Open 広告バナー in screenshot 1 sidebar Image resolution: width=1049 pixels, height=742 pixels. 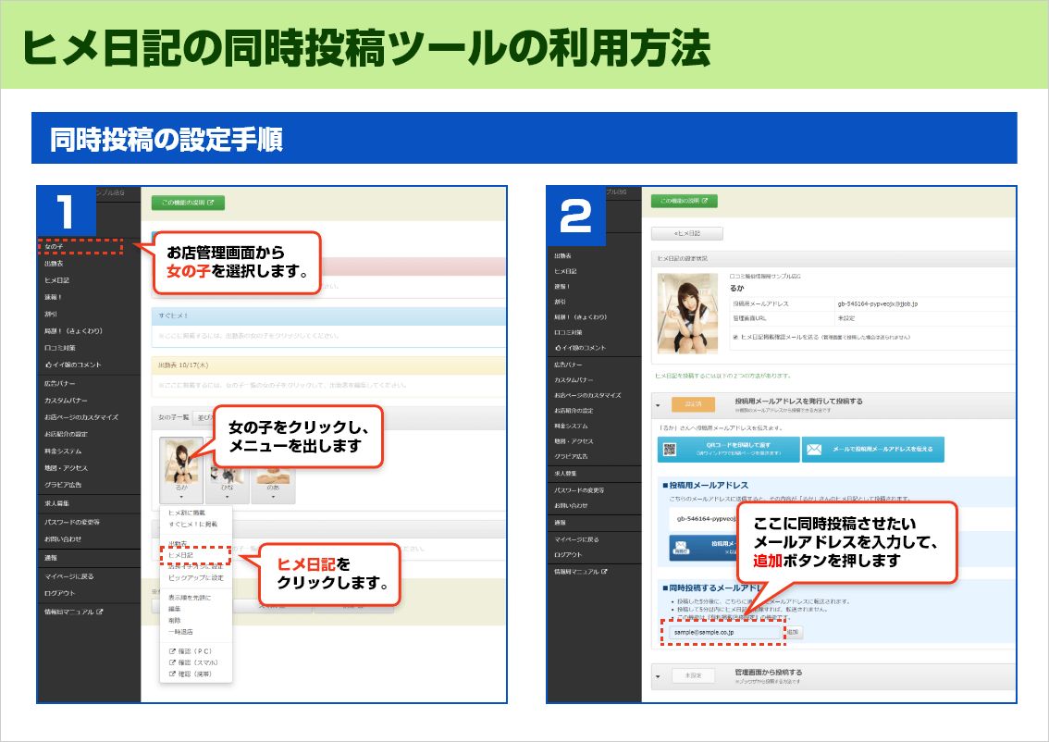coord(60,383)
